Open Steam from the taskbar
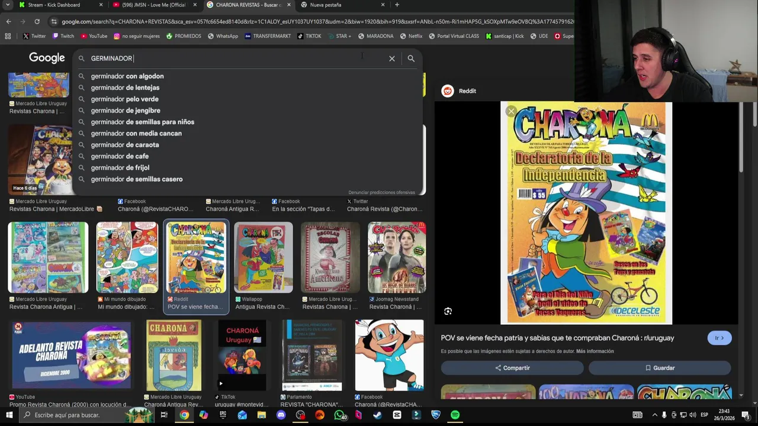This screenshot has width=758, height=426. [377, 415]
